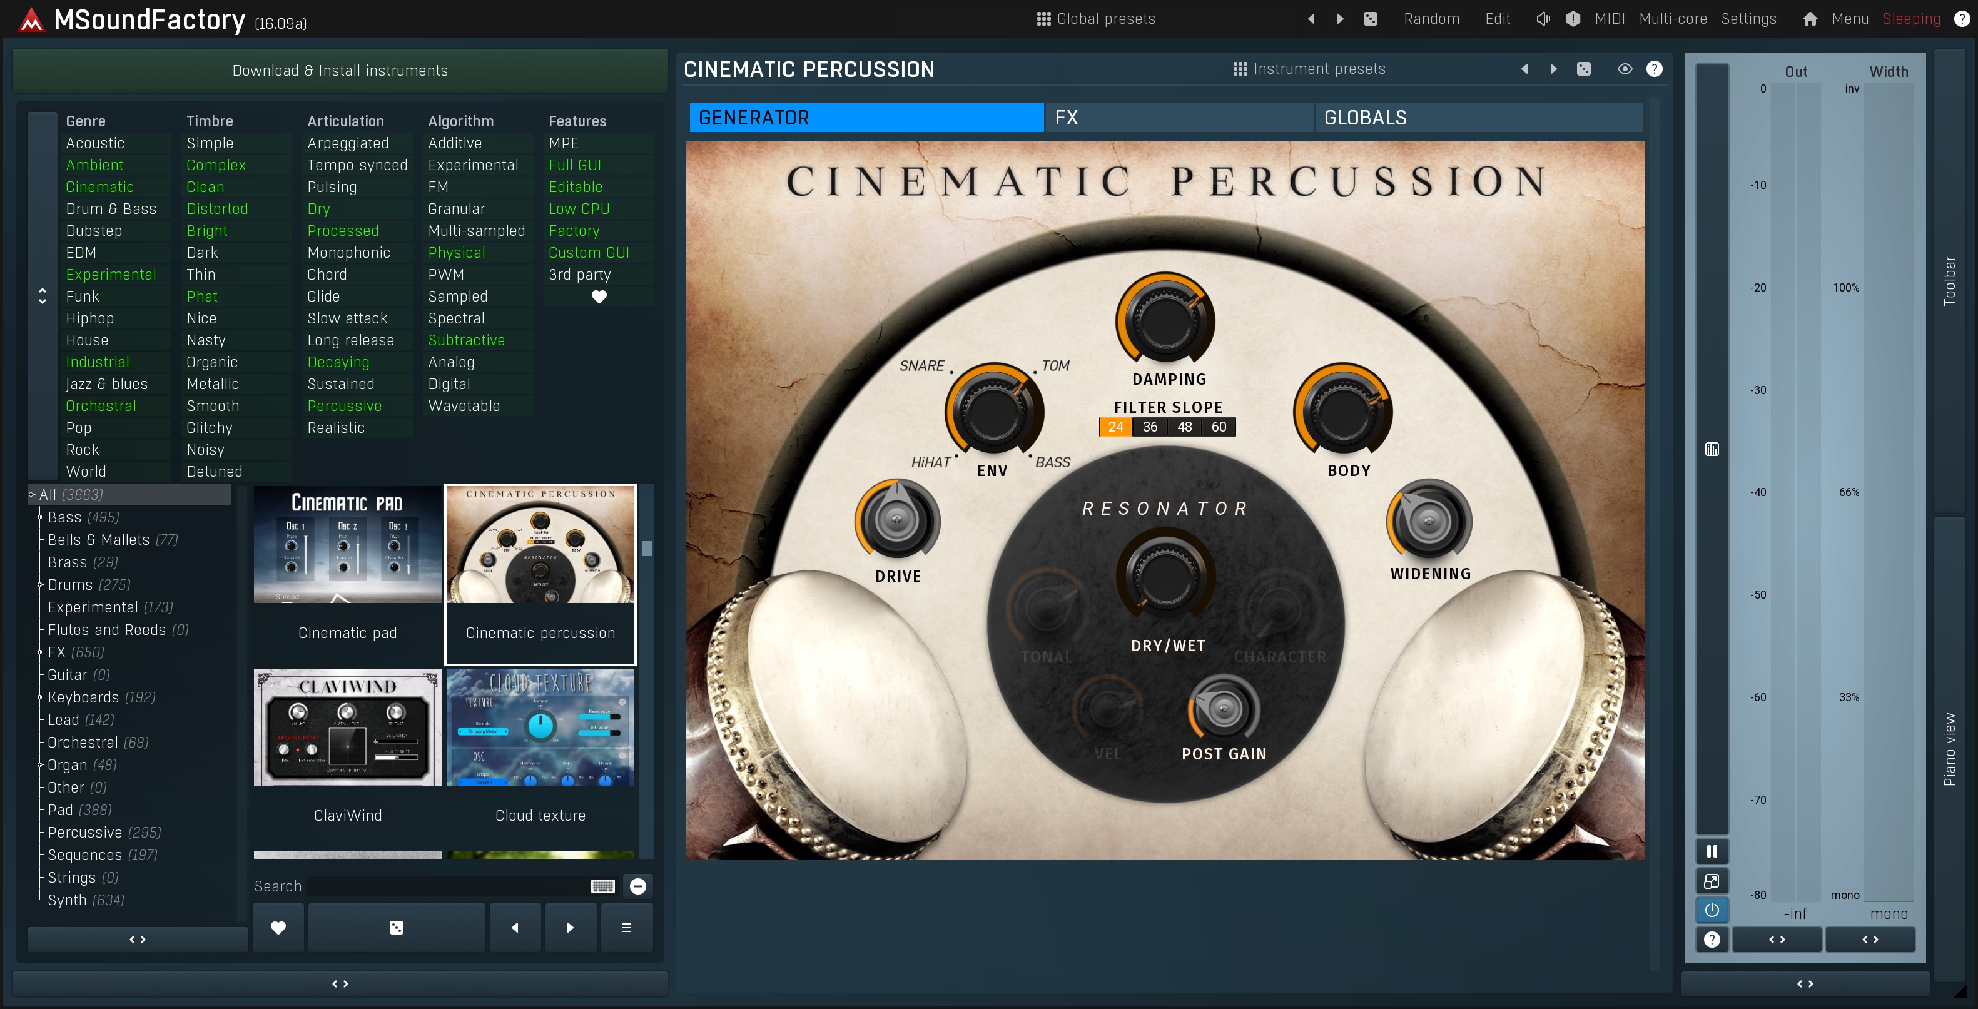
Task: Expand the Bass category tree node
Action: (x=40, y=517)
